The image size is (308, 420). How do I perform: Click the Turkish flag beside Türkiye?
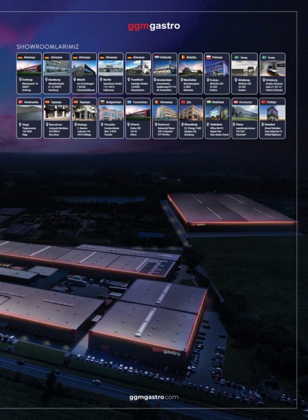pyautogui.click(x=263, y=102)
